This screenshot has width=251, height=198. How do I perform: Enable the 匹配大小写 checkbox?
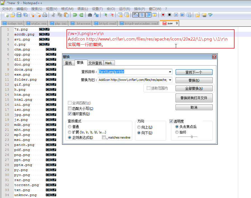tap(70, 108)
